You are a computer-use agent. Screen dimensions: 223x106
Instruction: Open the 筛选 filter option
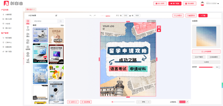point(62,25)
